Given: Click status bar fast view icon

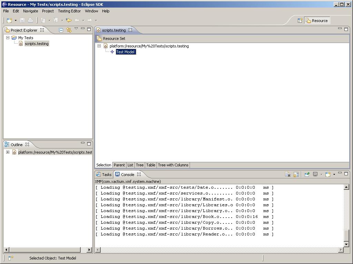Looking at the screenshot, I should (11, 258).
